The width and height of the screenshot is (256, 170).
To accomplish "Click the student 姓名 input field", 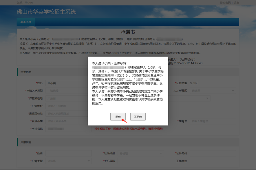I will pyautogui.click(x=67, y=83).
